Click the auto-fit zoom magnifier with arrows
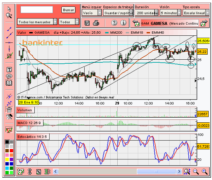Screen dimensions: 212x180 187,172
